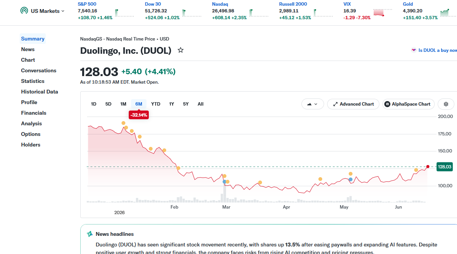
Task: Click the red current-price dot on chart
Action: pyautogui.click(x=427, y=167)
